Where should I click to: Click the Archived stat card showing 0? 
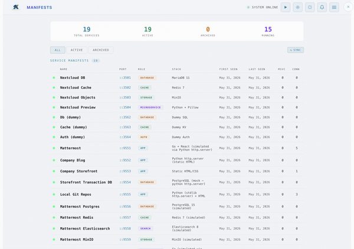[208, 31]
